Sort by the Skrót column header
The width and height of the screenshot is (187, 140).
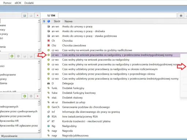[x=57, y=21]
